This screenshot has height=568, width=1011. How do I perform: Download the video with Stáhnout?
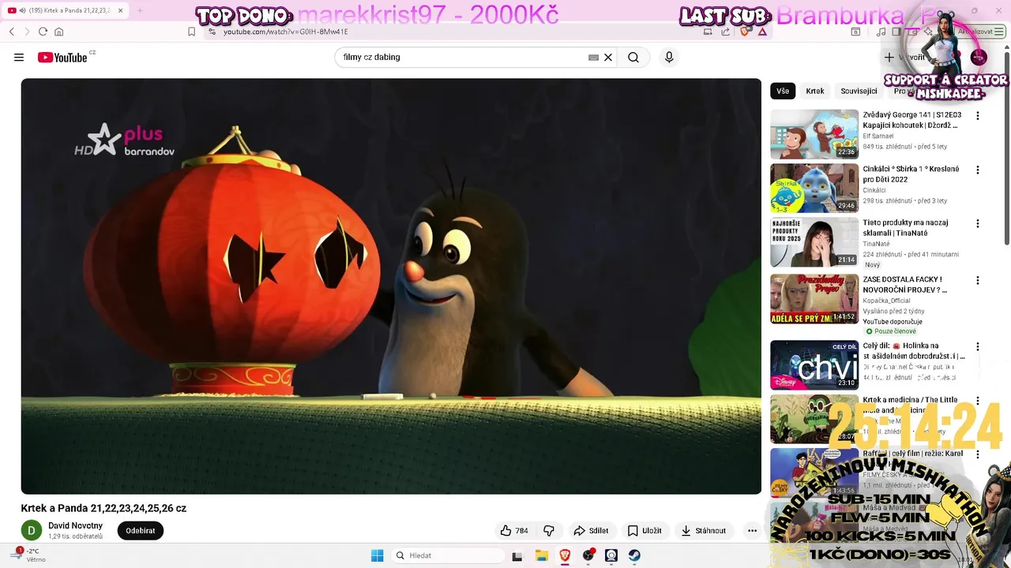[x=704, y=531]
